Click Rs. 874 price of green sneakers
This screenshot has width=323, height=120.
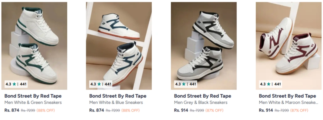[x=12, y=110]
